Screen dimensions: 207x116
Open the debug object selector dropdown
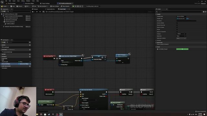click(93, 6)
